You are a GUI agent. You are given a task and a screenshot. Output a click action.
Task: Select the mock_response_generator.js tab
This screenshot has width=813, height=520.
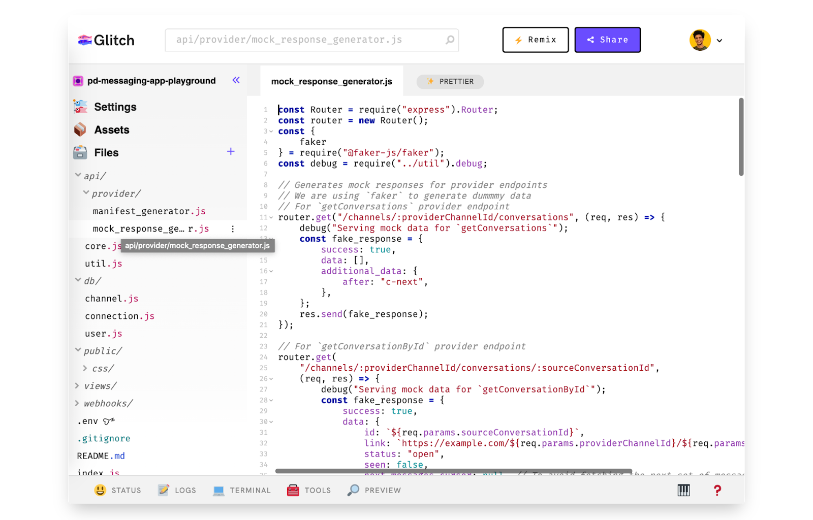[x=331, y=80]
